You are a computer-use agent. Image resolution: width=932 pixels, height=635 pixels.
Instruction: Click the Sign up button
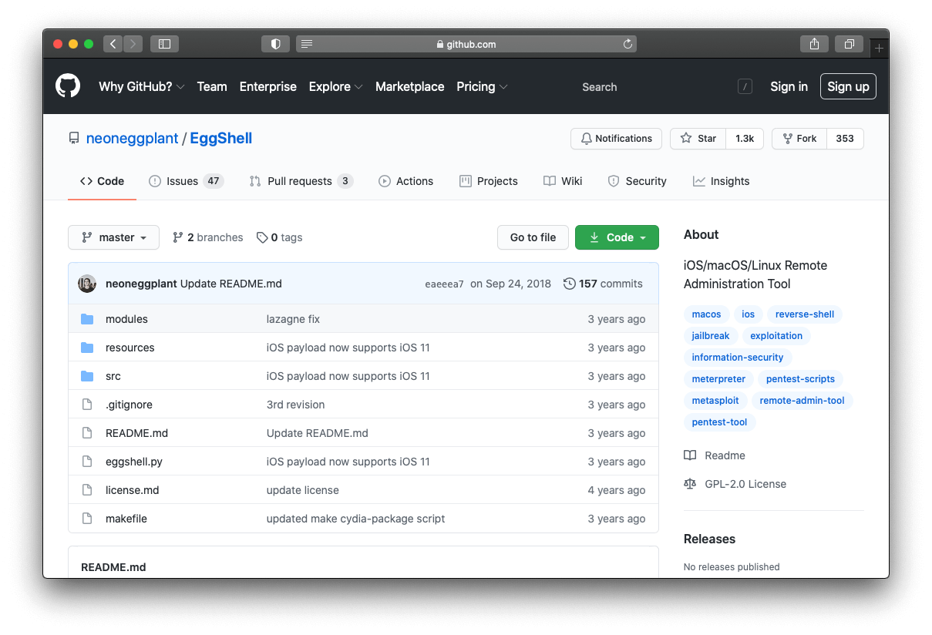coord(848,86)
